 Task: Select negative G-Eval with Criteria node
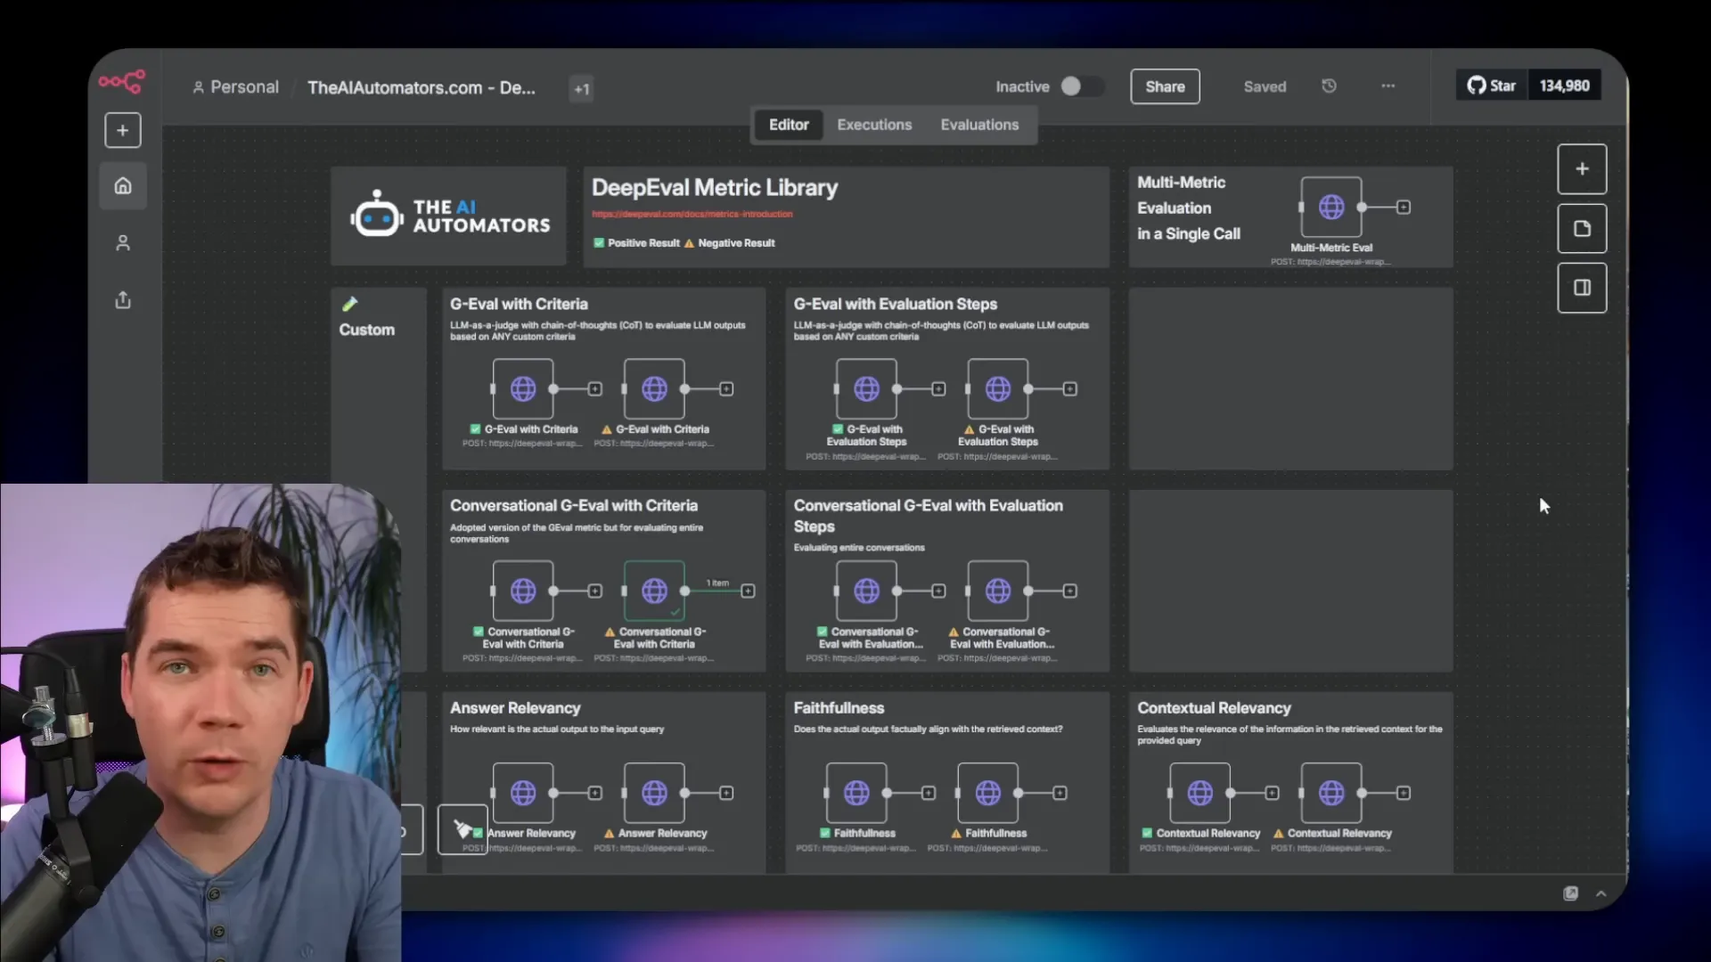654,389
